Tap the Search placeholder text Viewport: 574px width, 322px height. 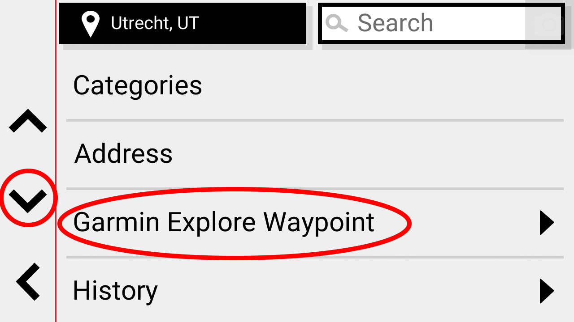(x=395, y=23)
